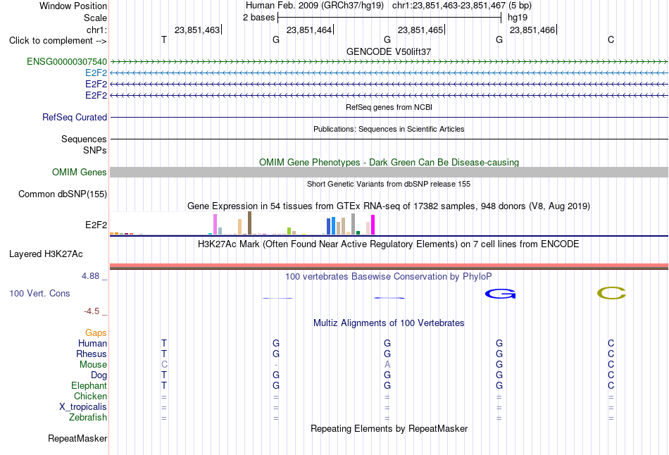The image size is (669, 455).
Task: Click the ENSG00000307540 gene label
Action: click(67, 61)
